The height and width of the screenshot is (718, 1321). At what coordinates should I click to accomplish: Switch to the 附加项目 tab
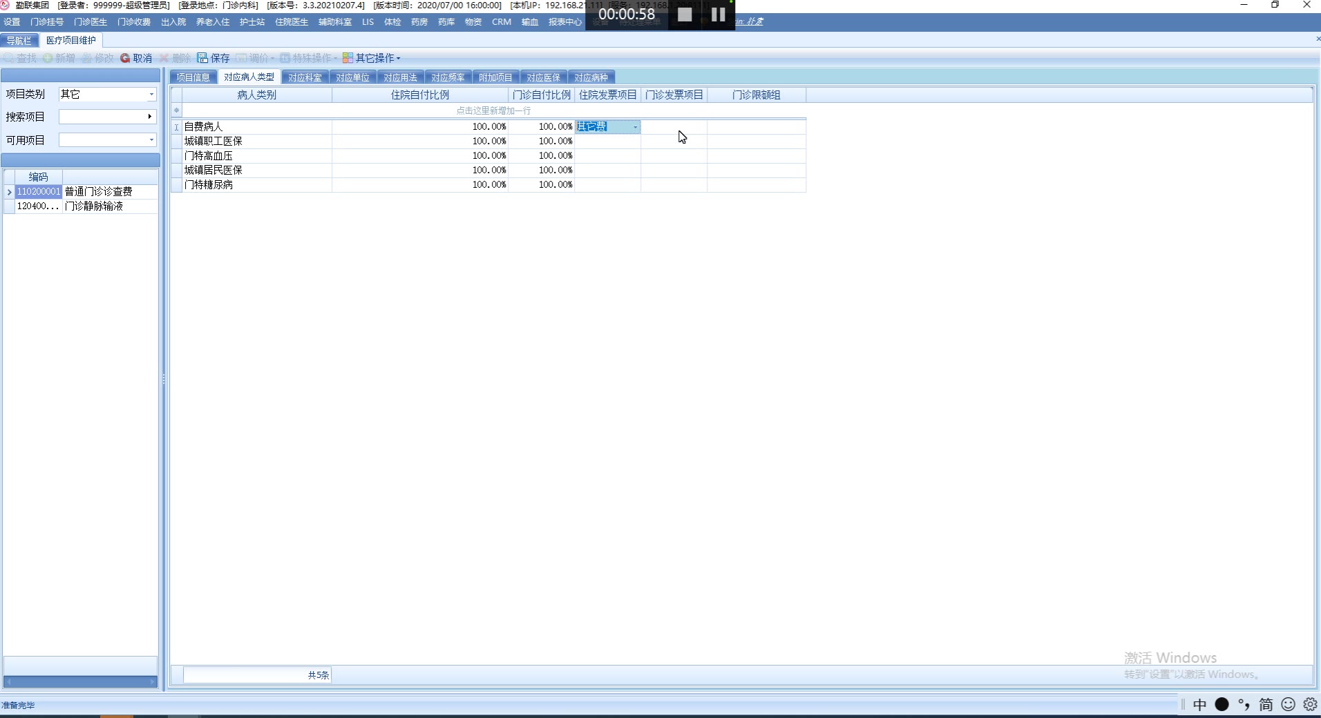click(495, 77)
